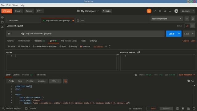Click the comments icon beside the pencil
The width and height of the screenshot is (197, 111).
click(x=192, y=26)
